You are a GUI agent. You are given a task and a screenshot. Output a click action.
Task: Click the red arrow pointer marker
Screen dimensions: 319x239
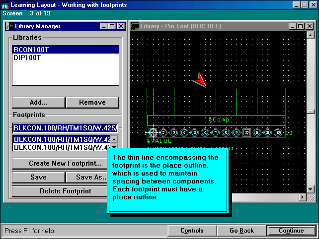[199, 79]
